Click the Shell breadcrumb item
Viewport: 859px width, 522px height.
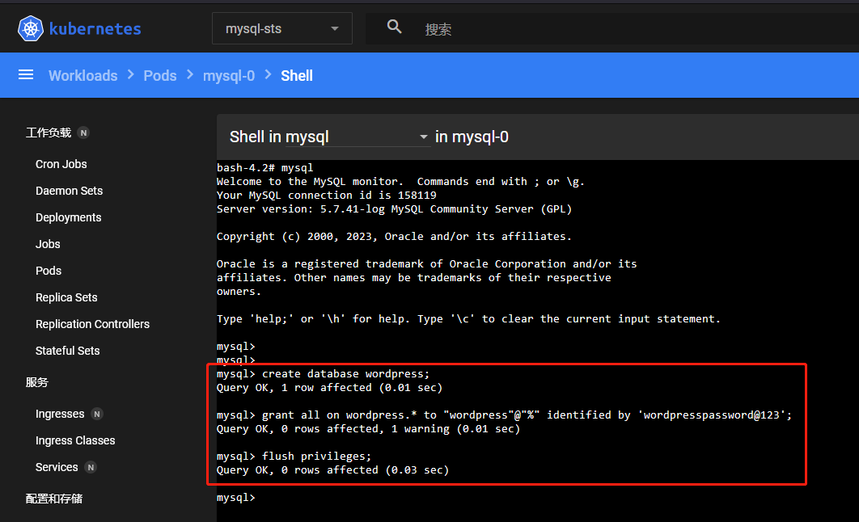click(x=297, y=75)
